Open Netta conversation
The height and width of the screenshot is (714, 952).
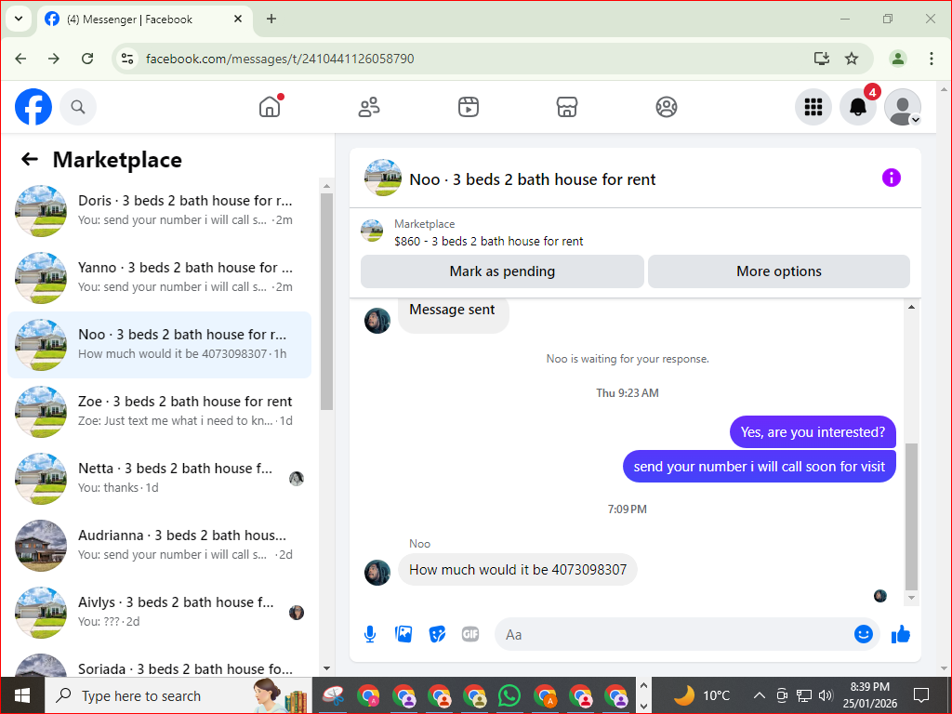point(160,478)
